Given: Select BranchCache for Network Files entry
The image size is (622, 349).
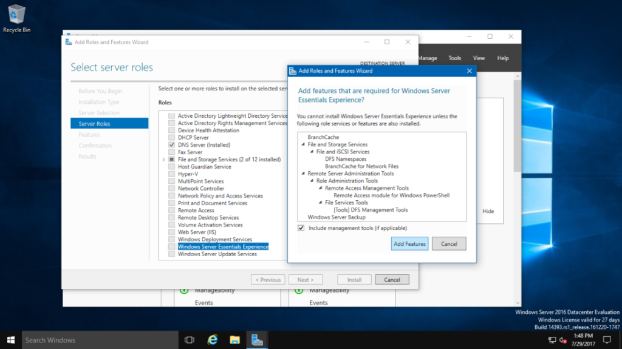Looking at the screenshot, I should [x=362, y=166].
